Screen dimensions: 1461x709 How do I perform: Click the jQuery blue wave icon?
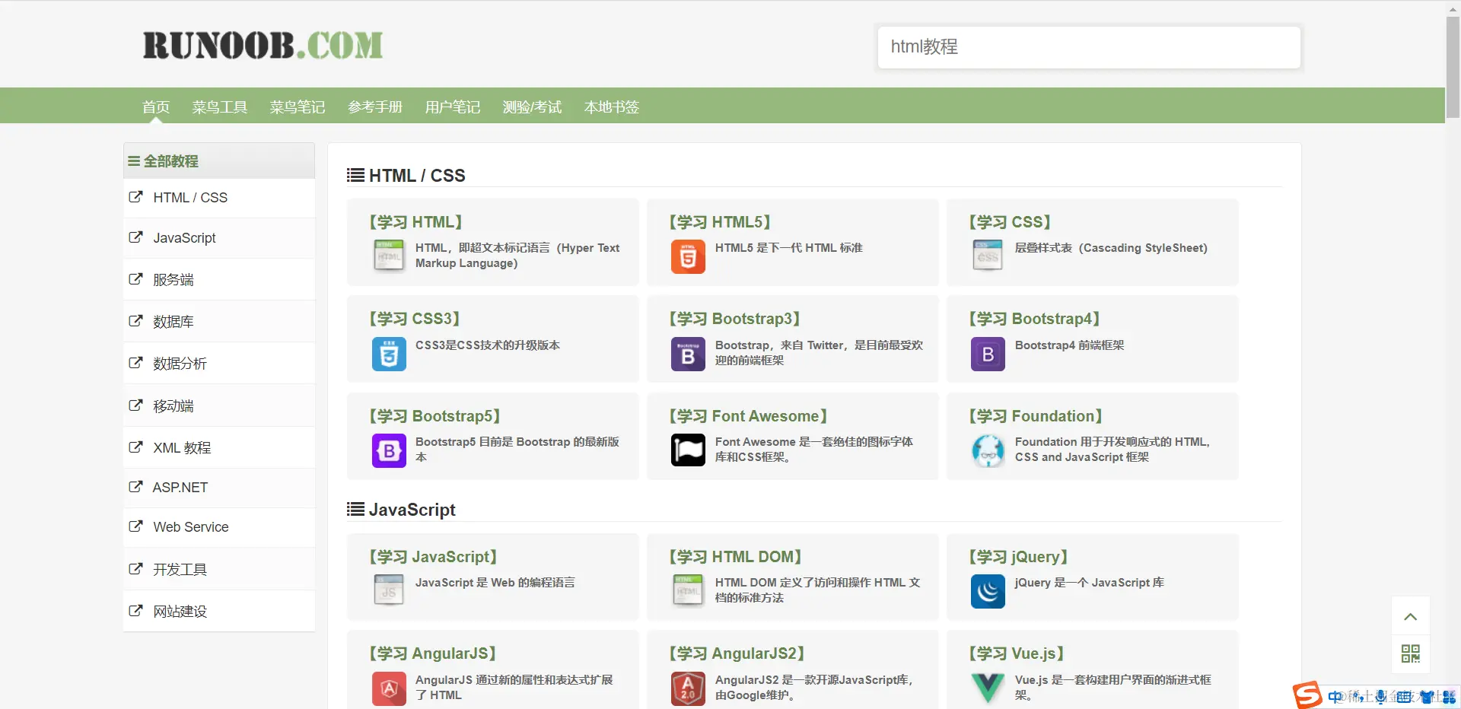coord(988,591)
